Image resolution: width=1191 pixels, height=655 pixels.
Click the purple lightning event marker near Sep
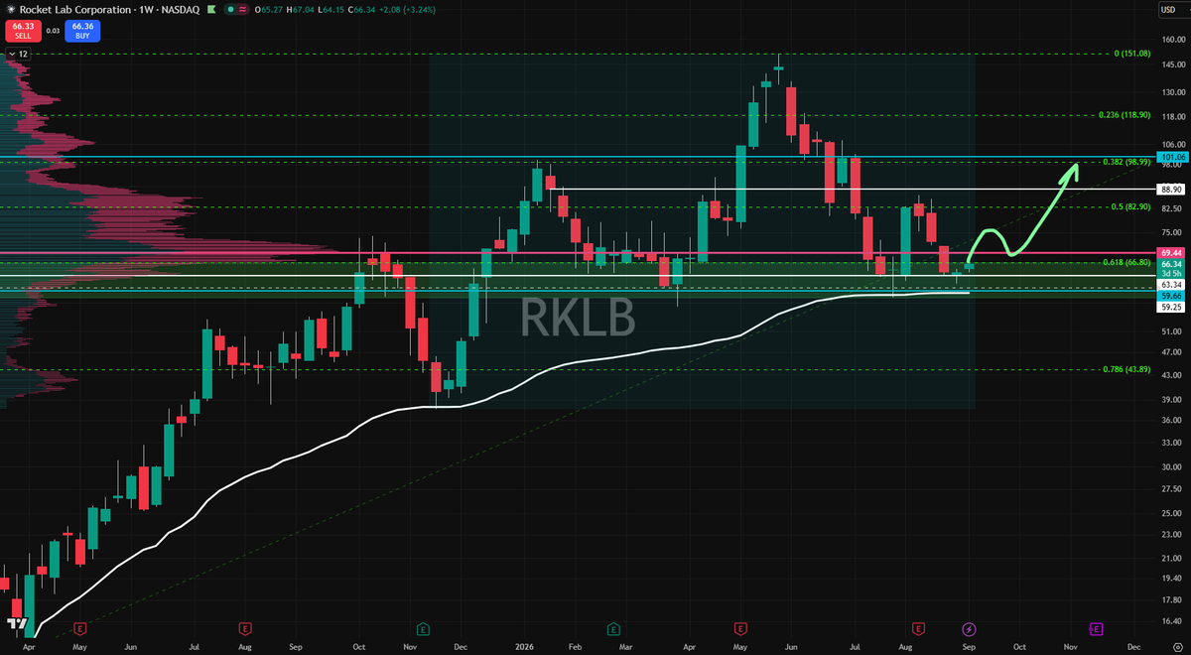[x=970, y=628]
